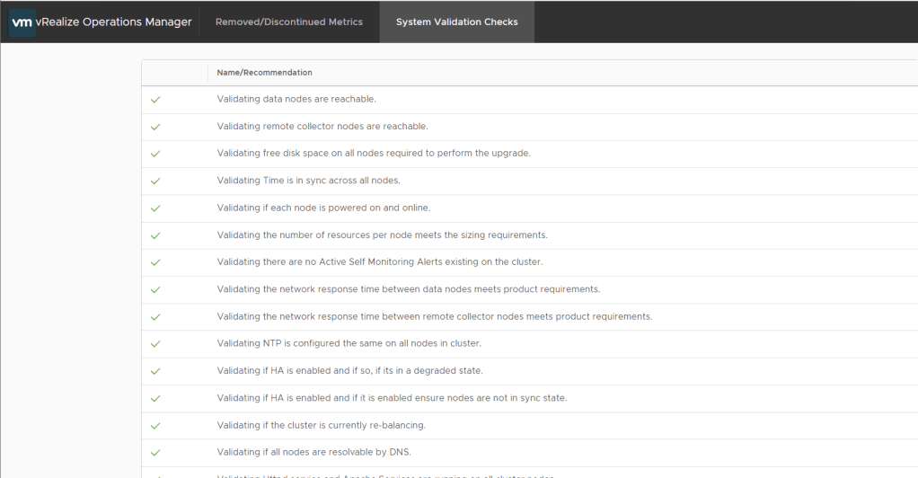Click checkmark for cluster re-balancing check
This screenshot has height=478, width=918.
tap(155, 425)
